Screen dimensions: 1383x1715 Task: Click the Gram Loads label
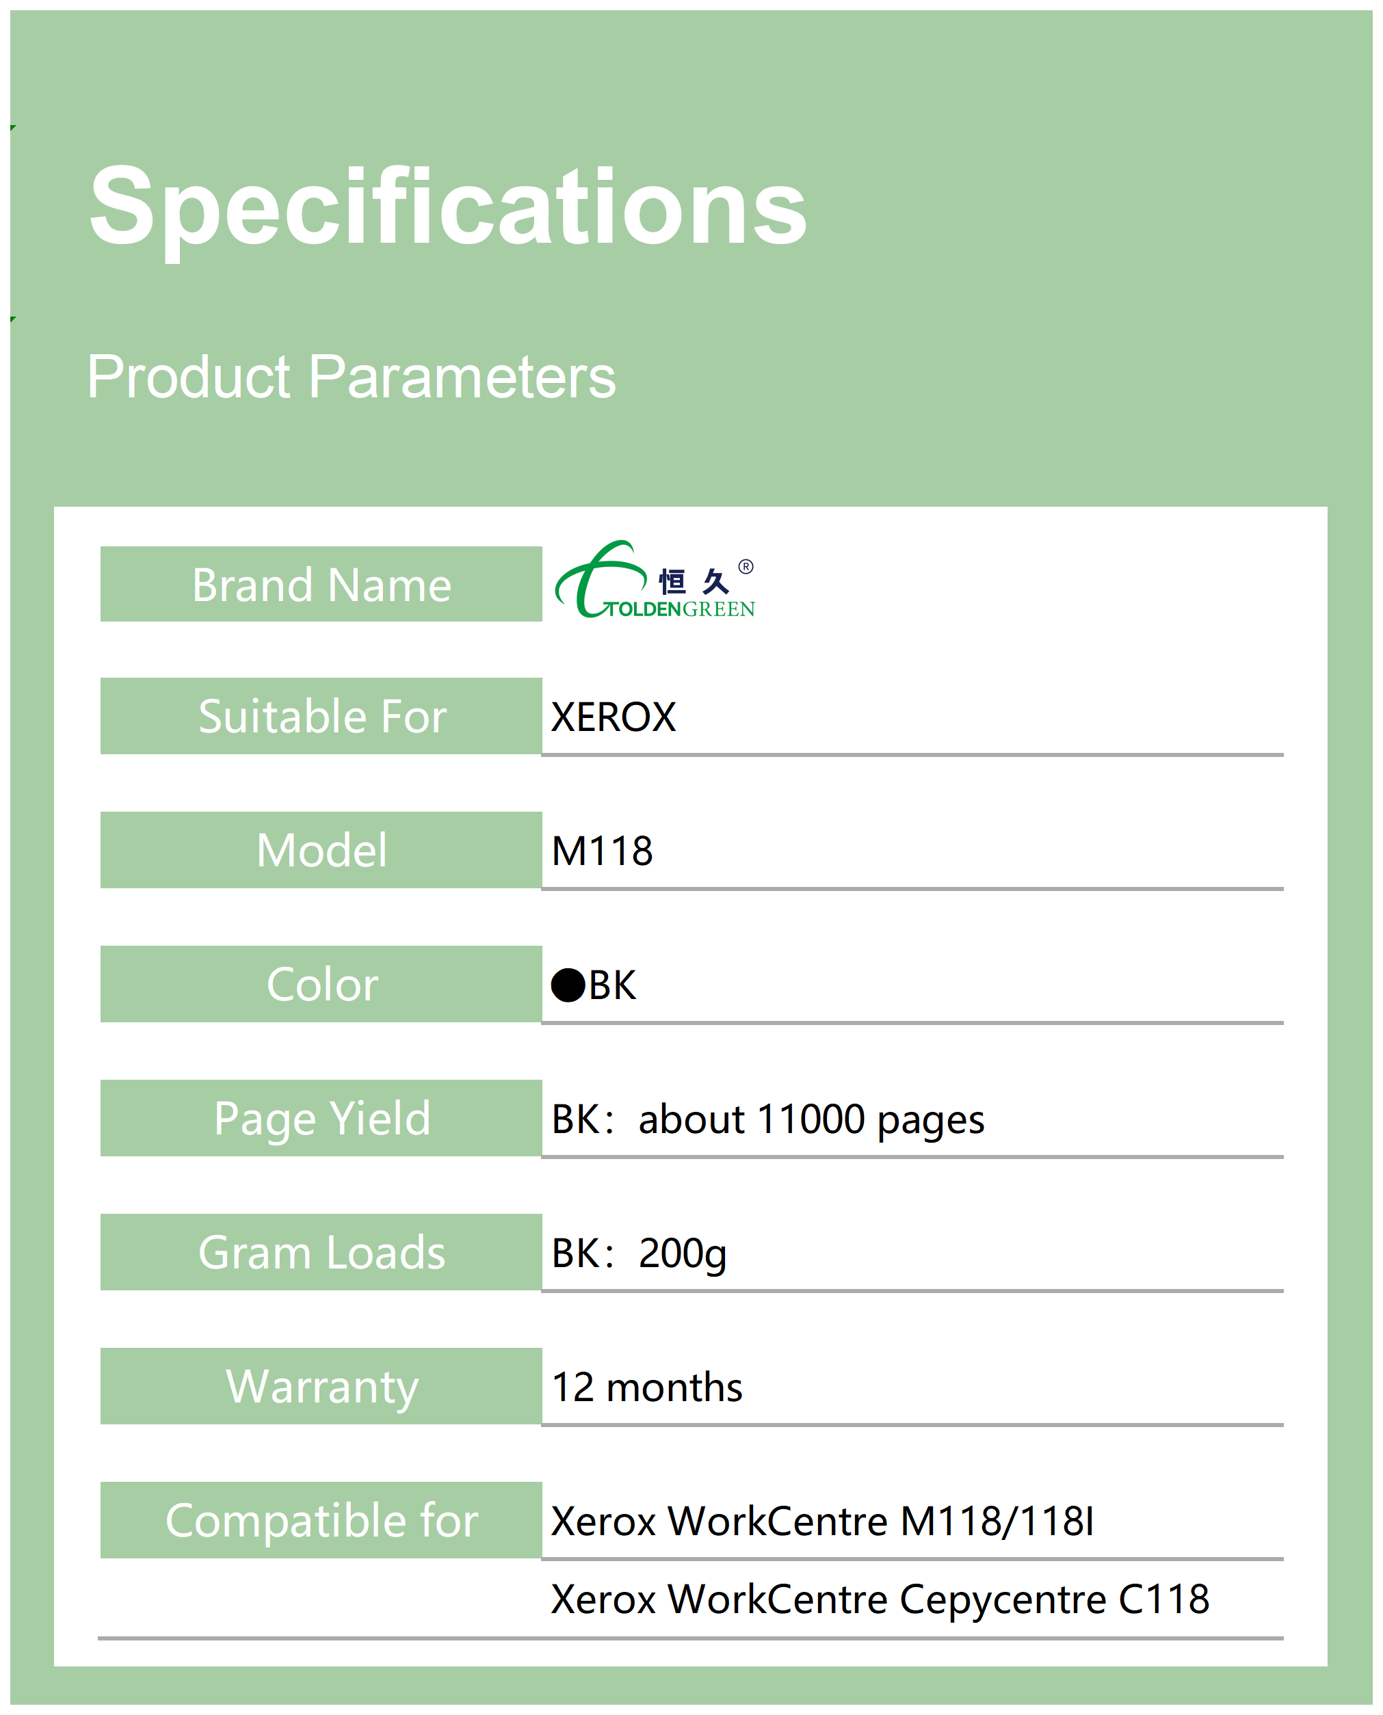point(321,1252)
